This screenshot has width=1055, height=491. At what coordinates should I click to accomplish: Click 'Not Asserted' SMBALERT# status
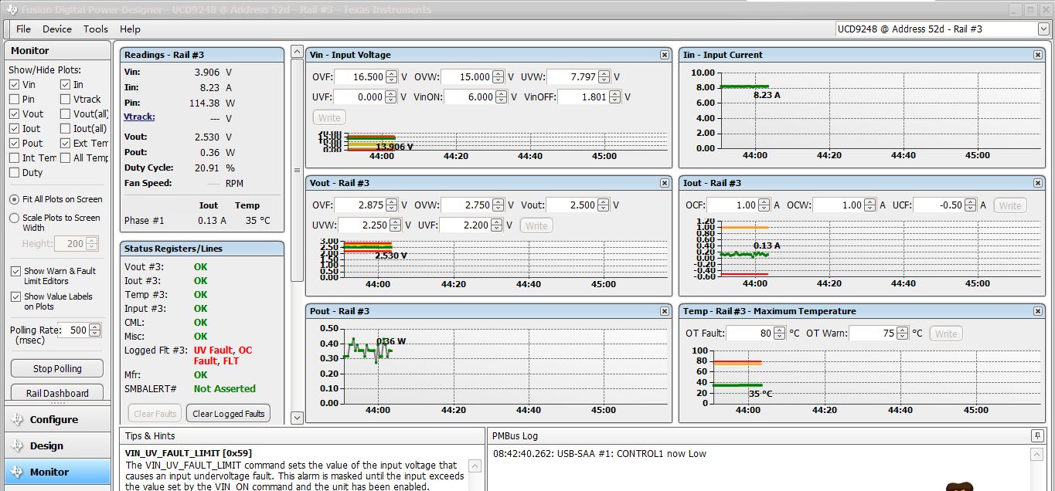click(224, 389)
